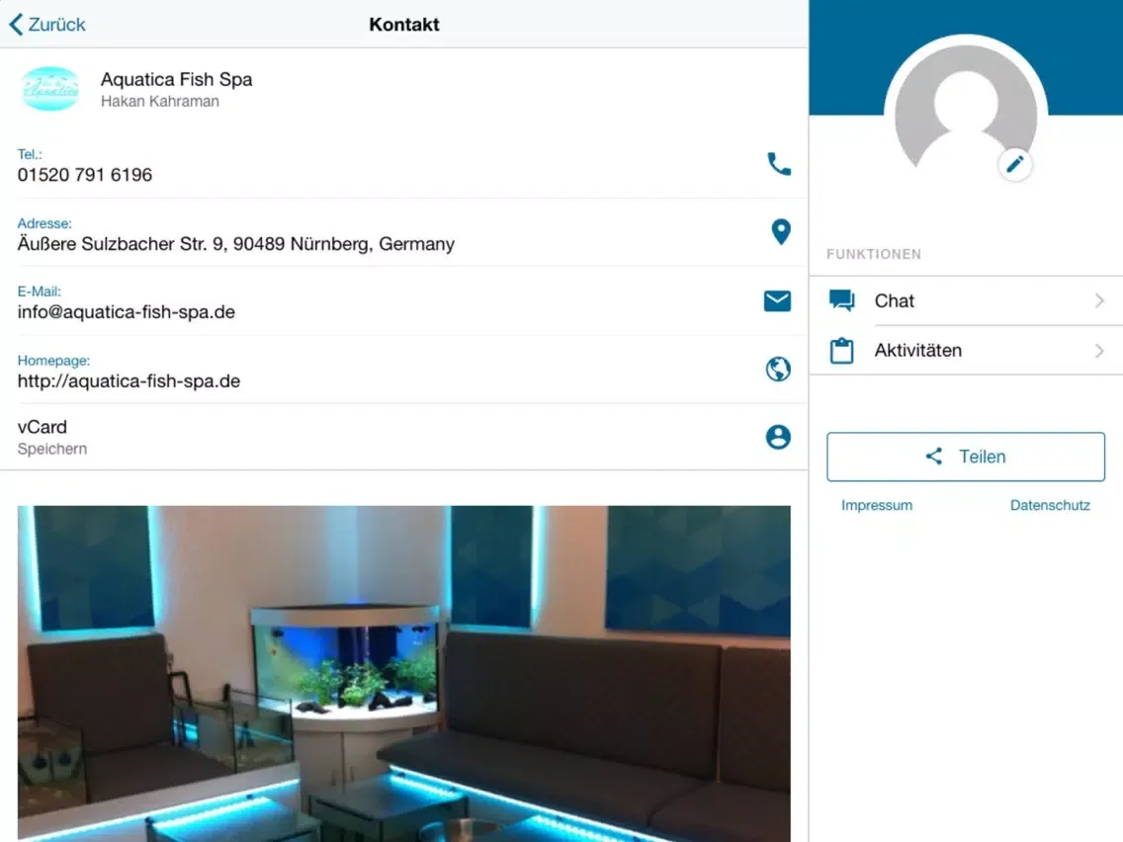
Task: Go back using the Zurück button
Action: click(47, 25)
